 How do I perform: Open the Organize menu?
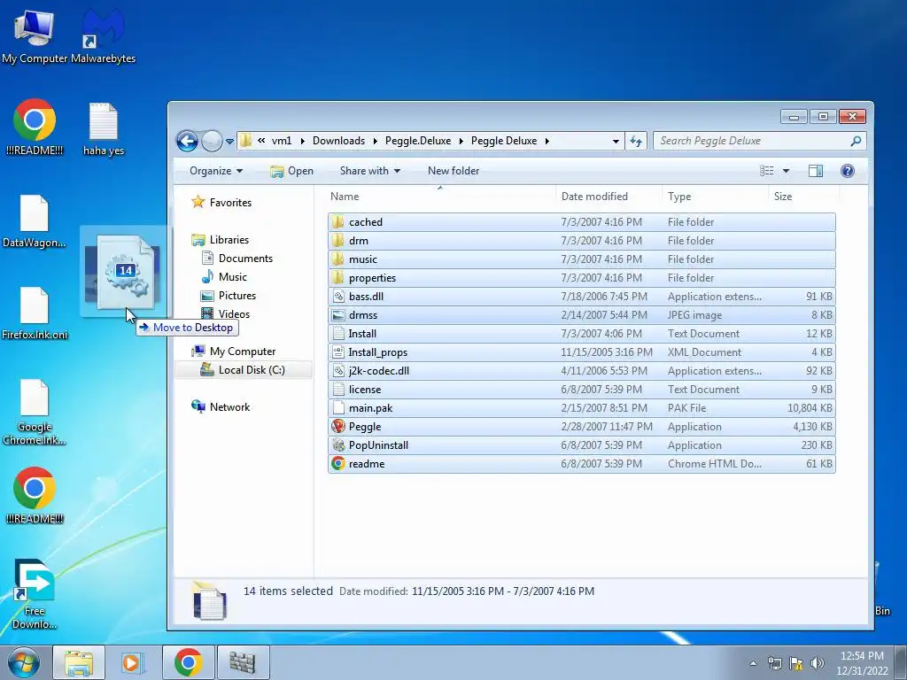tap(216, 171)
